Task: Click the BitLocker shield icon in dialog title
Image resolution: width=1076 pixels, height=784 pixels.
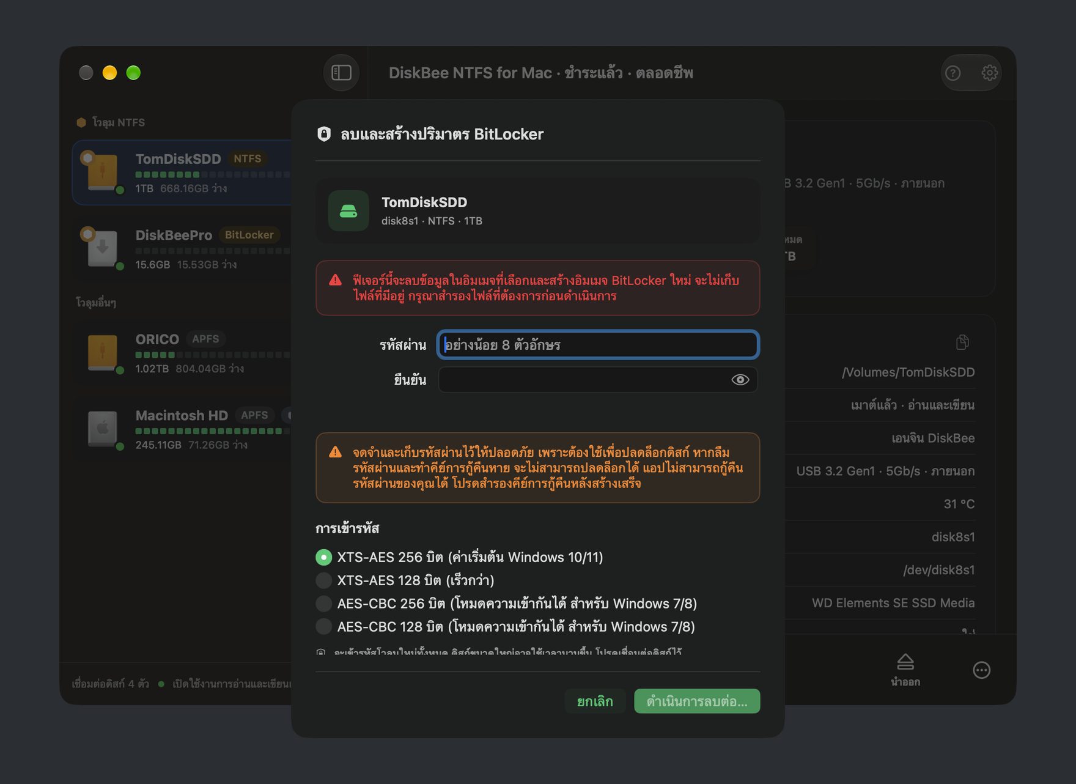Action: (x=324, y=134)
